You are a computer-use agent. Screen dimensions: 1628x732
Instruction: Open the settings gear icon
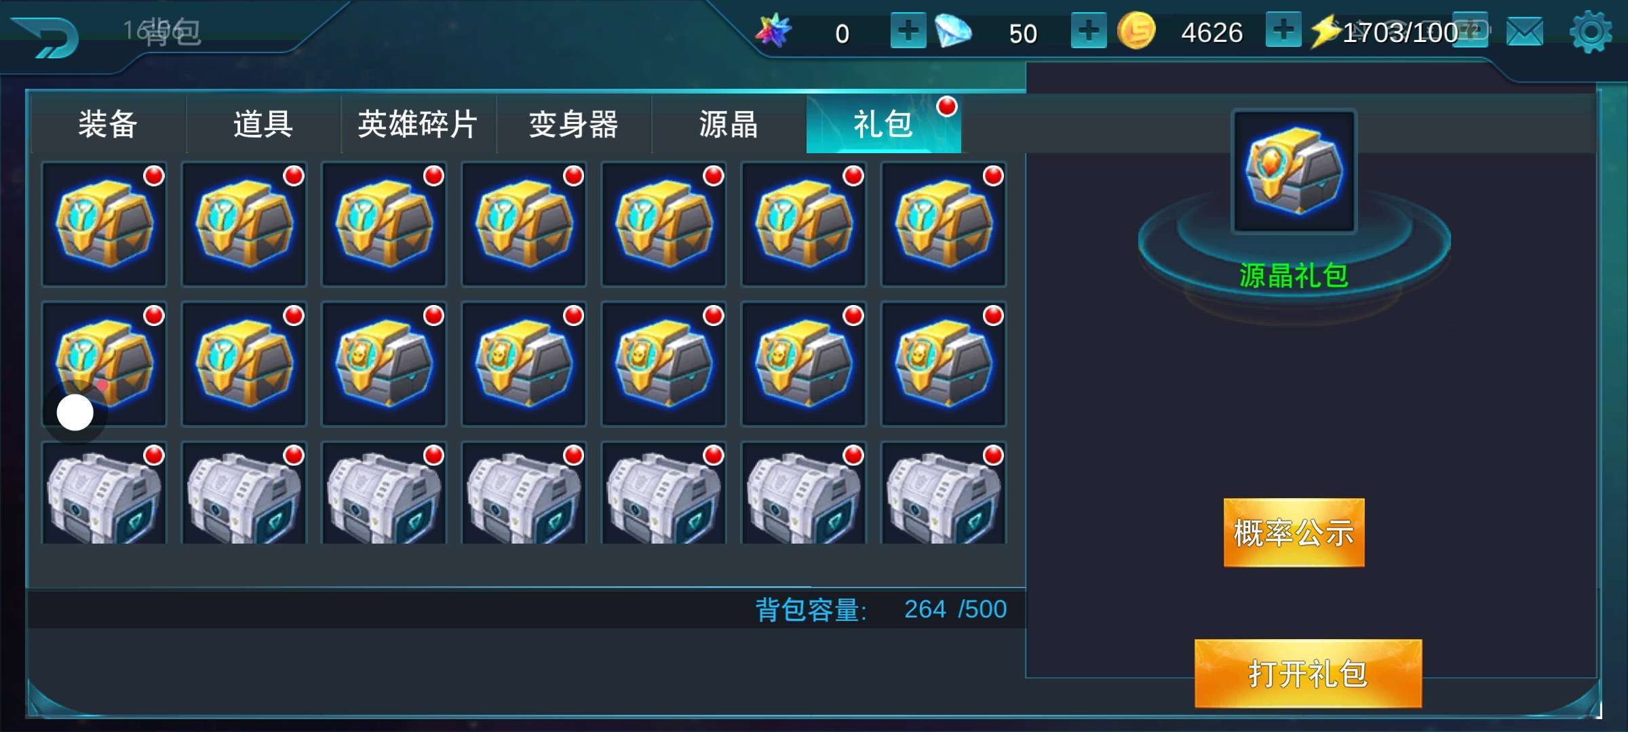click(1591, 32)
